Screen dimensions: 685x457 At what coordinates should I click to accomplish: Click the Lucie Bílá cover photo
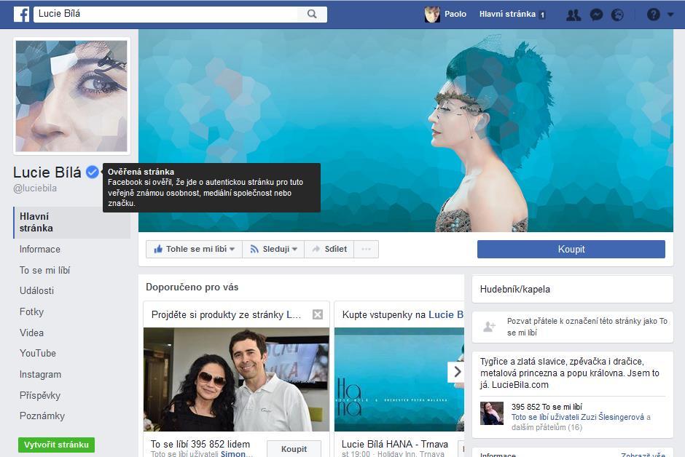(x=406, y=130)
